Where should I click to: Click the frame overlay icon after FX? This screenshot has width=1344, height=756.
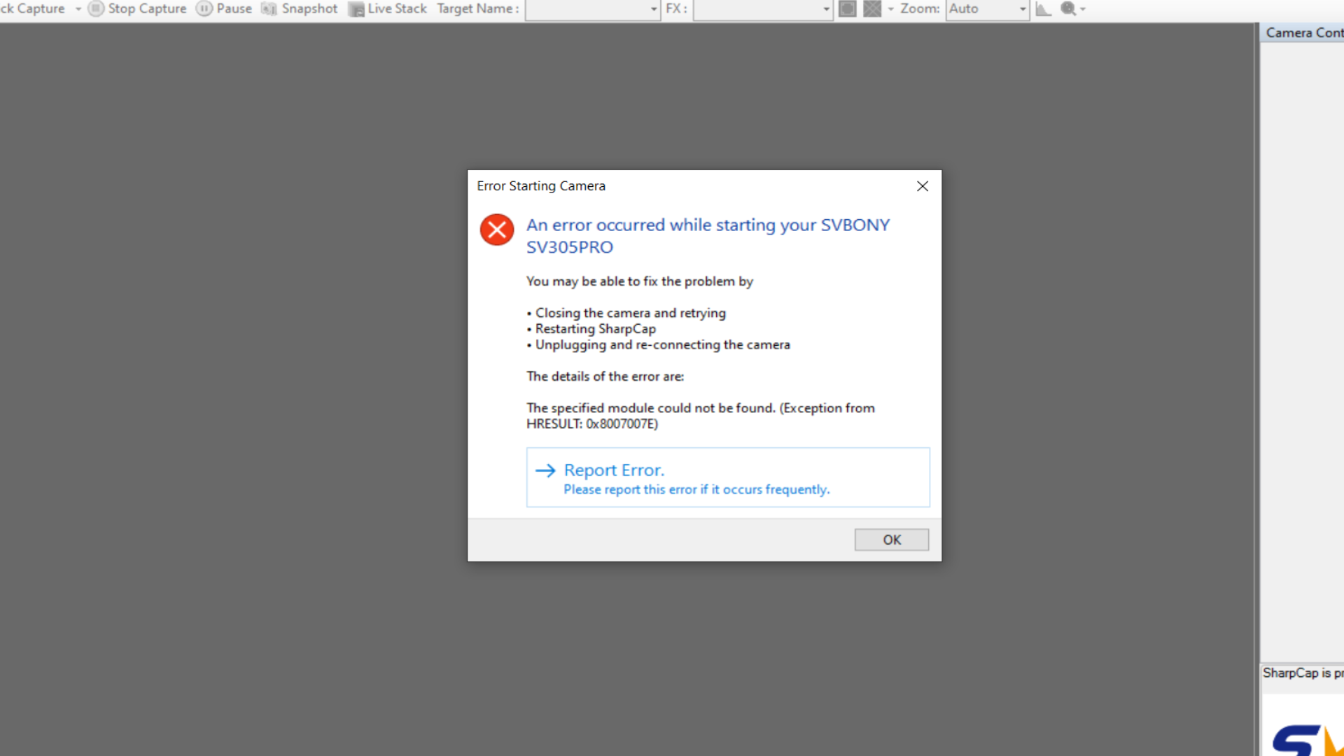(x=848, y=8)
